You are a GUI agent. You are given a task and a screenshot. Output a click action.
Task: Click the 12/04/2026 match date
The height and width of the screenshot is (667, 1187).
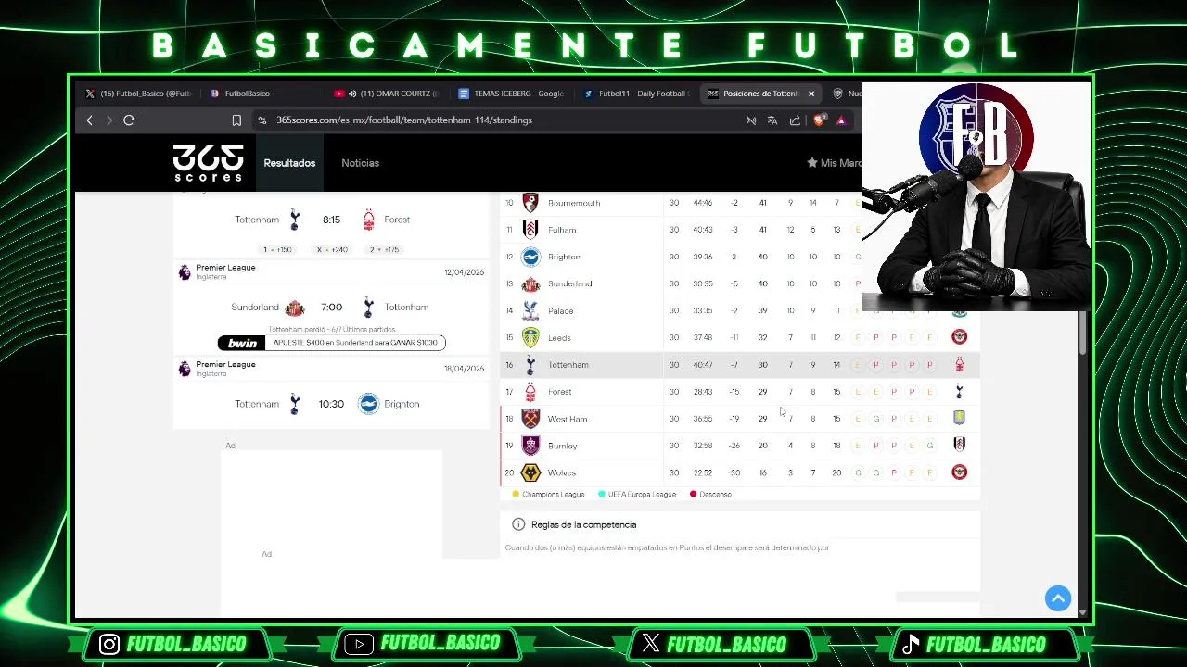pyautogui.click(x=464, y=272)
